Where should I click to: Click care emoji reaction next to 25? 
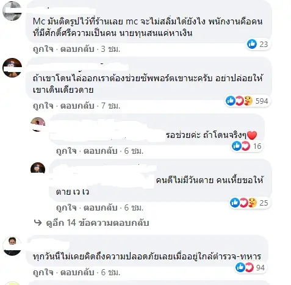[253, 203]
